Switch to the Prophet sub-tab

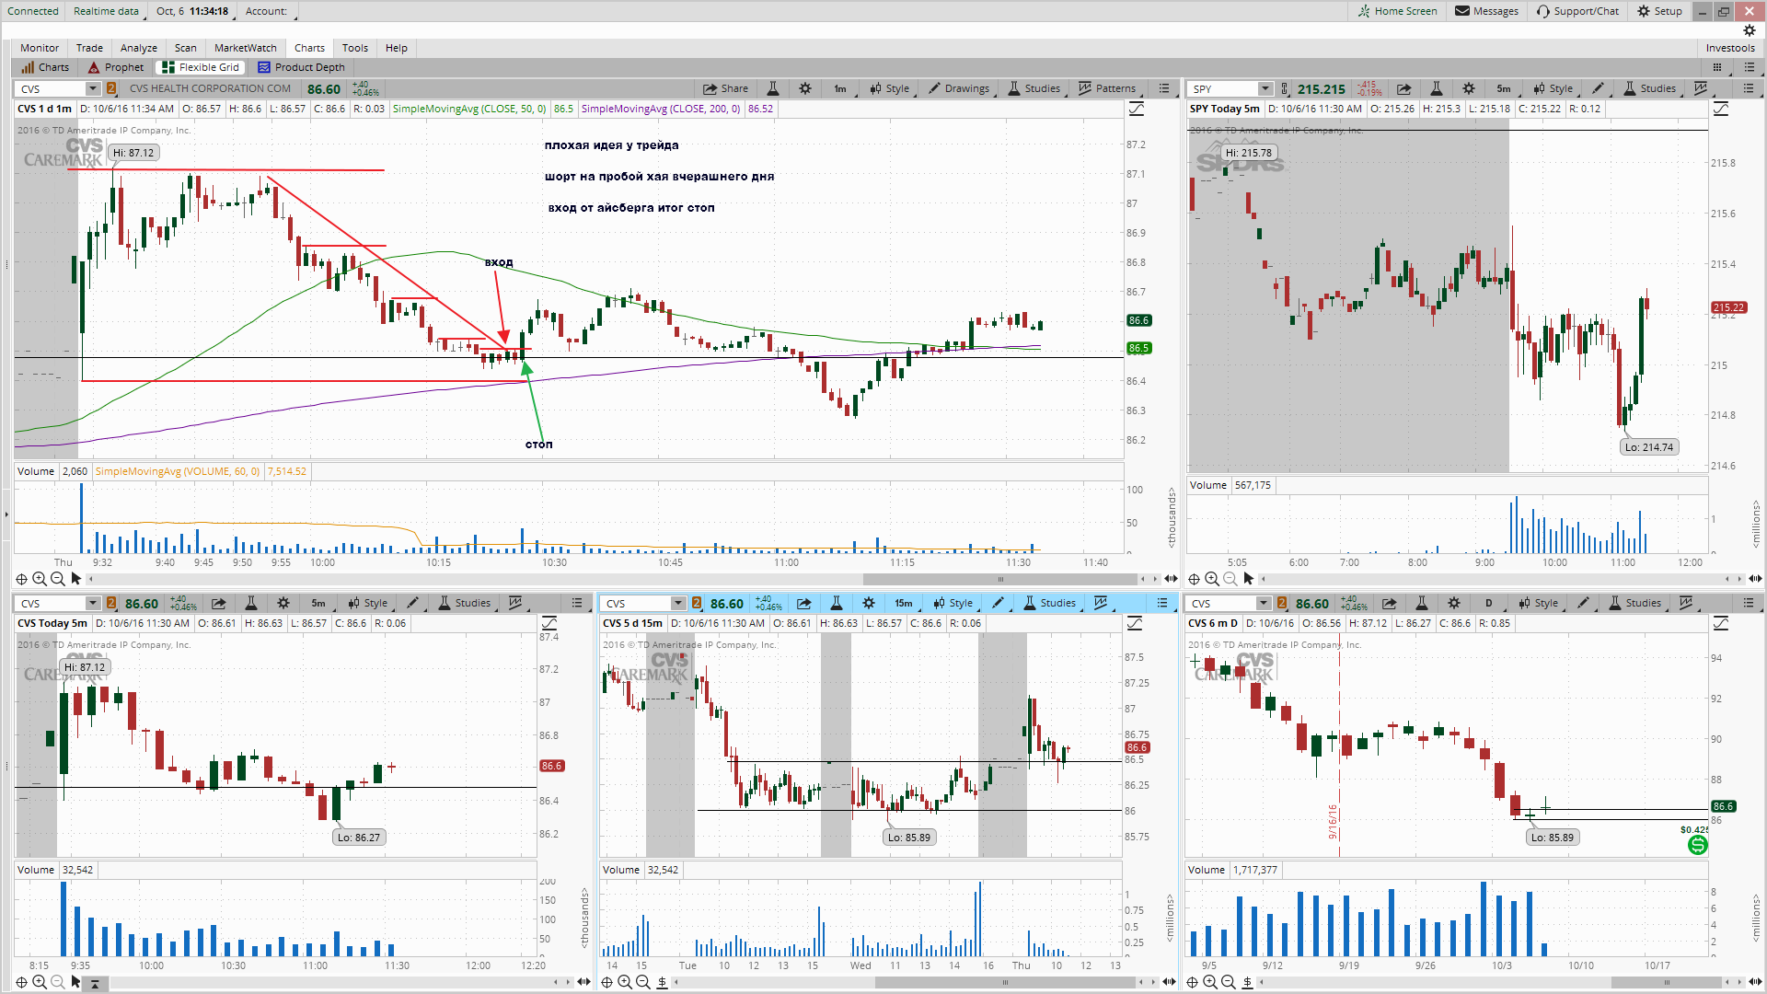tap(116, 67)
